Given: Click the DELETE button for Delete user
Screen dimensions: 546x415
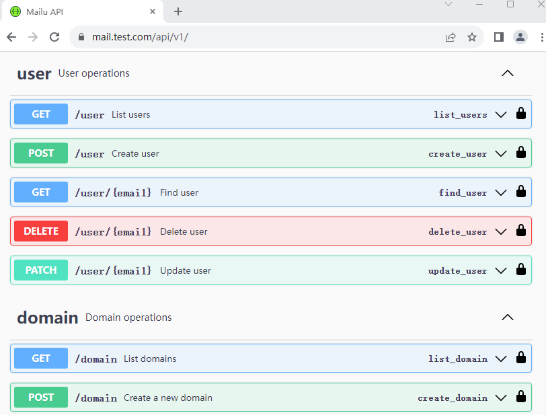Looking at the screenshot, I should click(x=41, y=231).
